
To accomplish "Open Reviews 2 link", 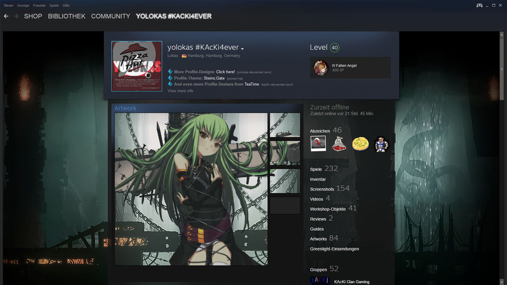I will 321,219.
